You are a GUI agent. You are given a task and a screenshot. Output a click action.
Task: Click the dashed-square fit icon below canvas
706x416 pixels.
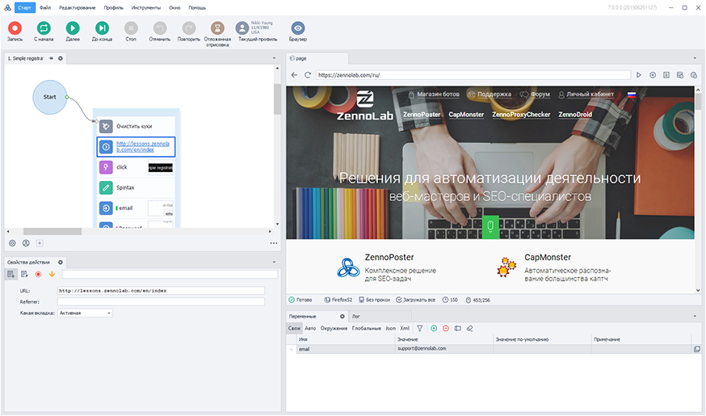[x=40, y=243]
